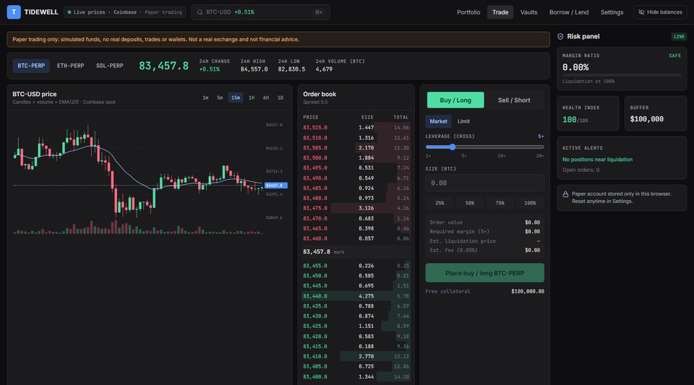Click the Risk panel shield icon
Screen dimensions: 694x385
[x=560, y=37]
